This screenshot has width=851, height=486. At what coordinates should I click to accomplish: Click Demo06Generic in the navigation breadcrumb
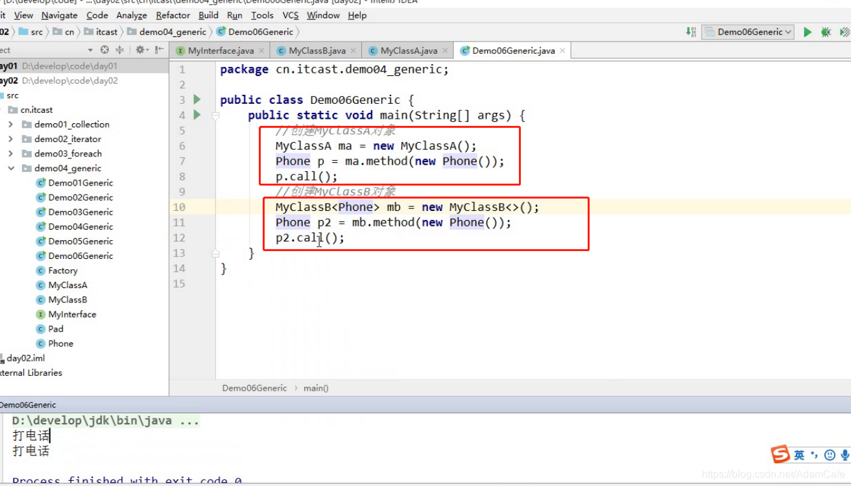pyautogui.click(x=255, y=32)
